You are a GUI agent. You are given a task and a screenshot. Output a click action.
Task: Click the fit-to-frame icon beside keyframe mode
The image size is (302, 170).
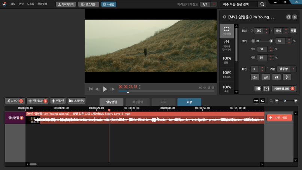pyautogui.click(x=266, y=89)
